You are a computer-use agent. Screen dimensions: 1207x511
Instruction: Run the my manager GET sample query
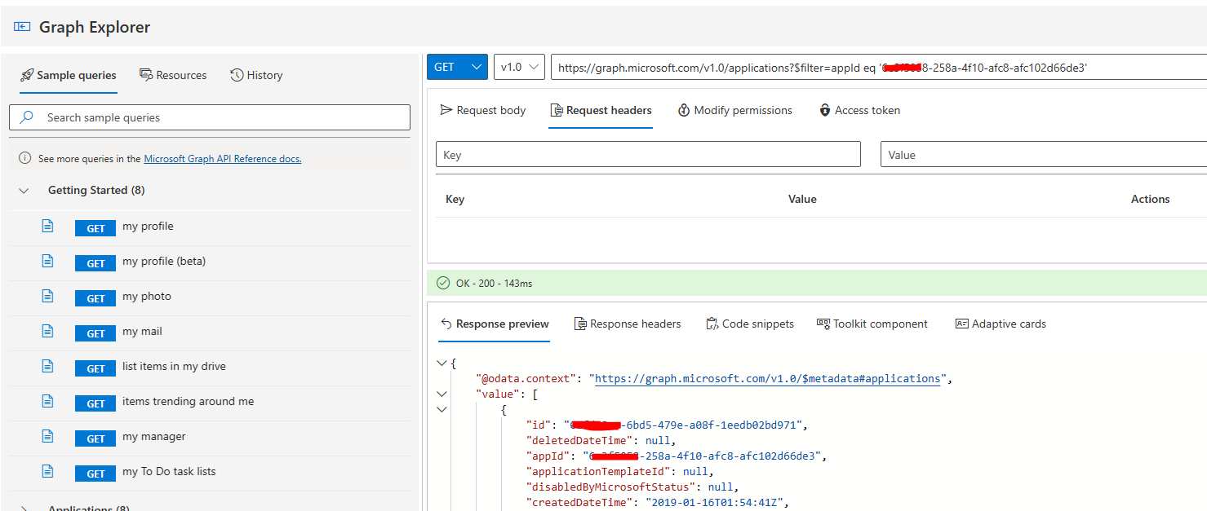click(95, 438)
